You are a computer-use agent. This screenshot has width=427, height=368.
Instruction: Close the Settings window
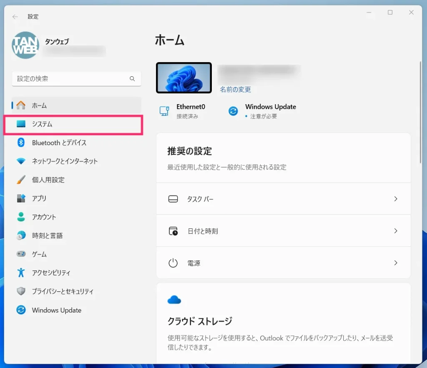412,12
